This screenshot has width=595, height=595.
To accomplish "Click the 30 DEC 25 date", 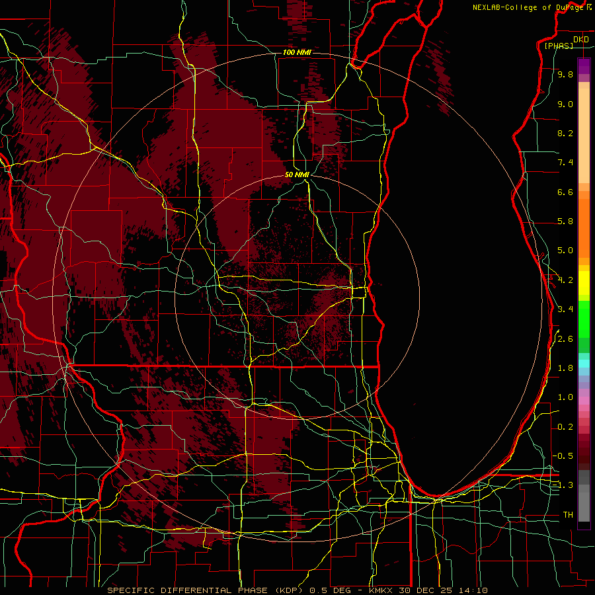I will (424, 590).
